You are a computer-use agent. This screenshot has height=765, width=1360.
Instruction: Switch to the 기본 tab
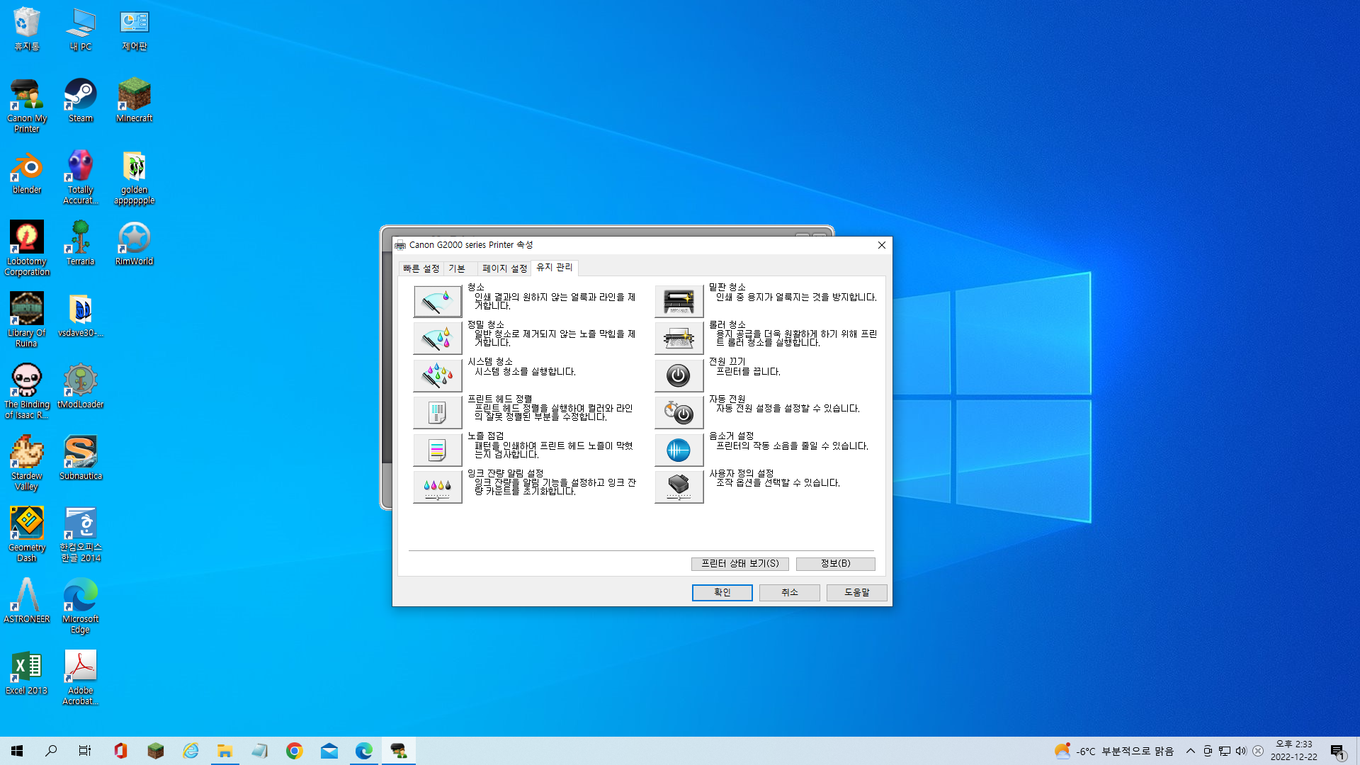(457, 268)
